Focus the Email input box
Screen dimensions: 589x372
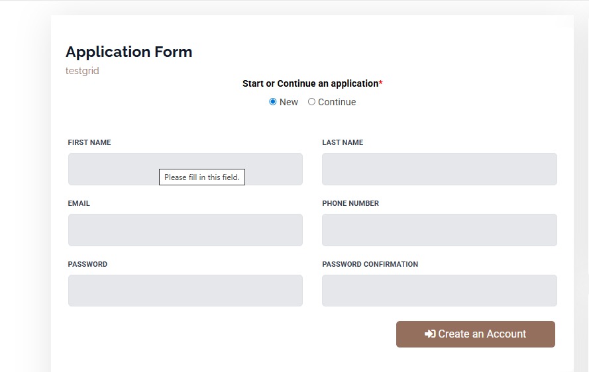(x=185, y=230)
